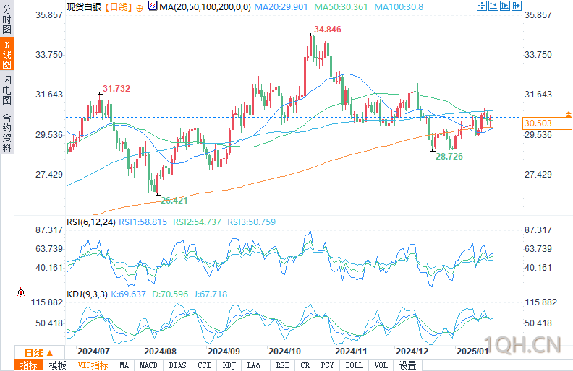Screen dimensions: 573x371
Task: Click the exit arrow icon at top right
Action: pyautogui.click(x=517, y=6)
